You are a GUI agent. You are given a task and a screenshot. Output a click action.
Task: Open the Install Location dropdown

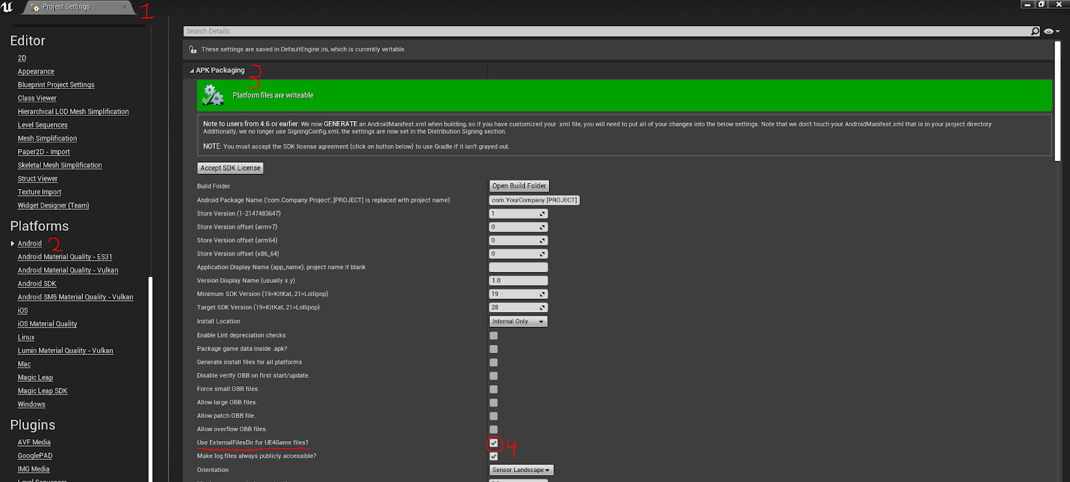pos(518,322)
